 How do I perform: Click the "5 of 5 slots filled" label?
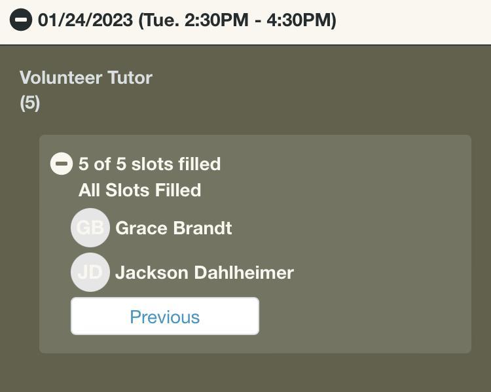click(x=149, y=164)
